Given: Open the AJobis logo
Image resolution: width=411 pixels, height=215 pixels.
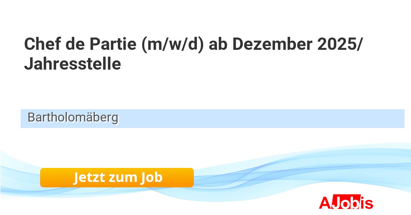Looking at the screenshot, I should point(346,203).
